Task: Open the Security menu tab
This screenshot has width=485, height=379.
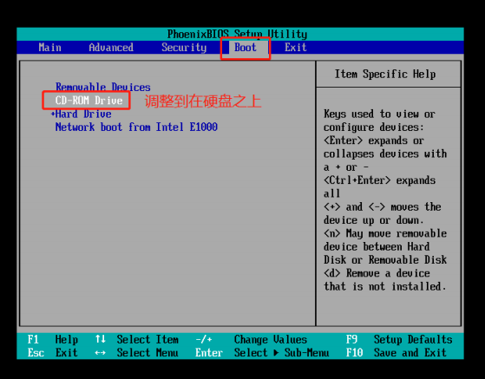Action: point(184,48)
